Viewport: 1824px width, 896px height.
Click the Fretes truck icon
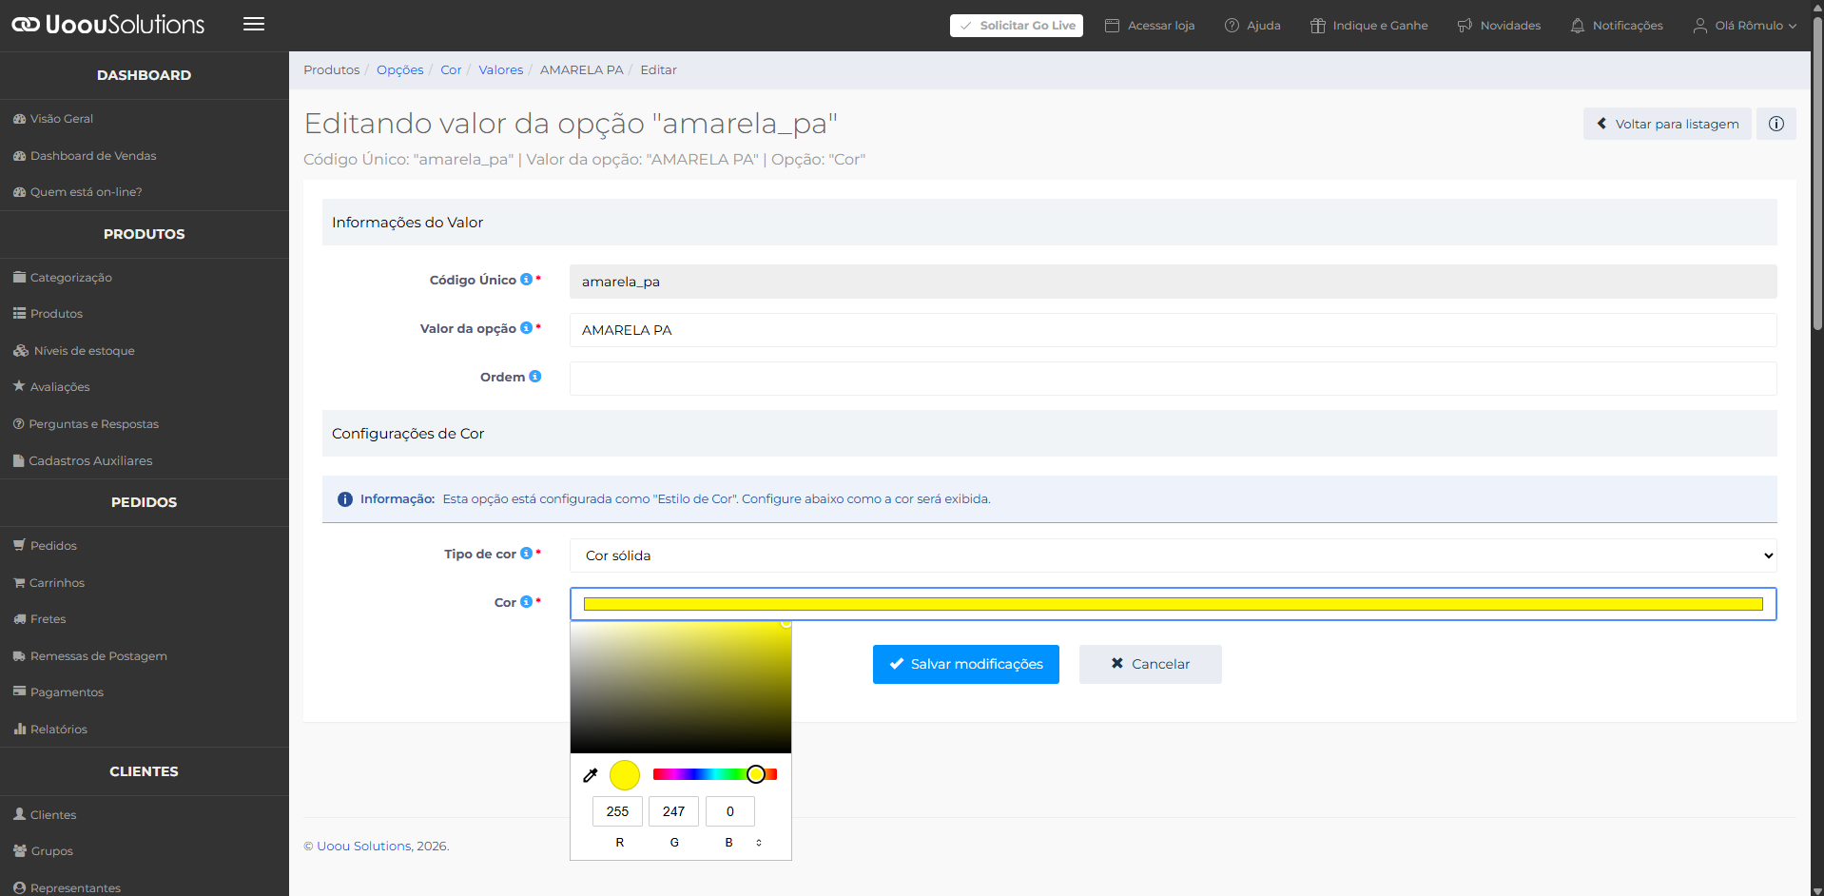point(19,618)
